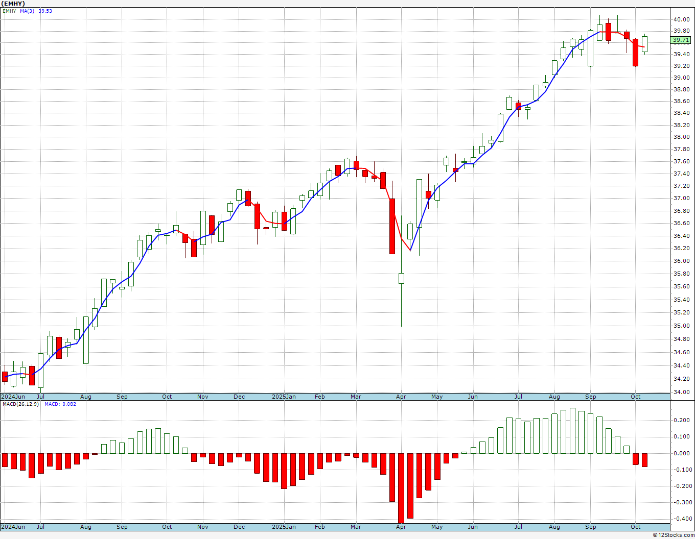Click the 39.53 moving average value

[45, 11]
